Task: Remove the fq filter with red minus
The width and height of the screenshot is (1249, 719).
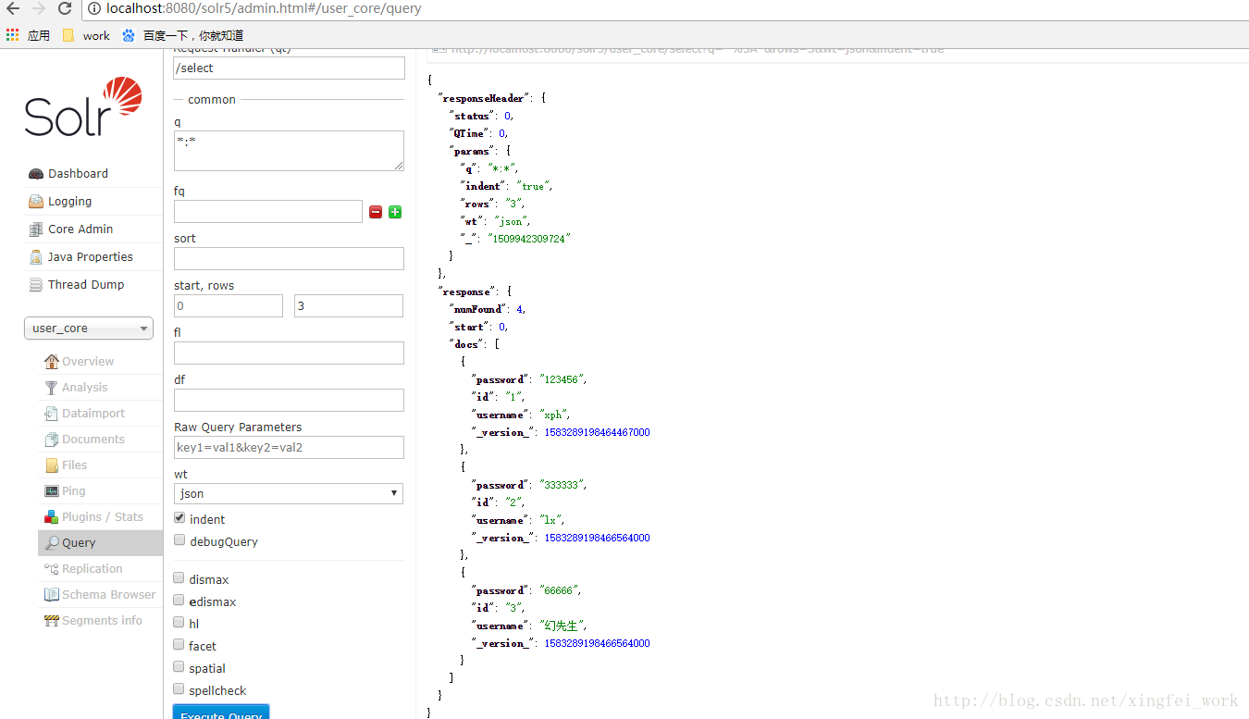Action: coord(376,212)
